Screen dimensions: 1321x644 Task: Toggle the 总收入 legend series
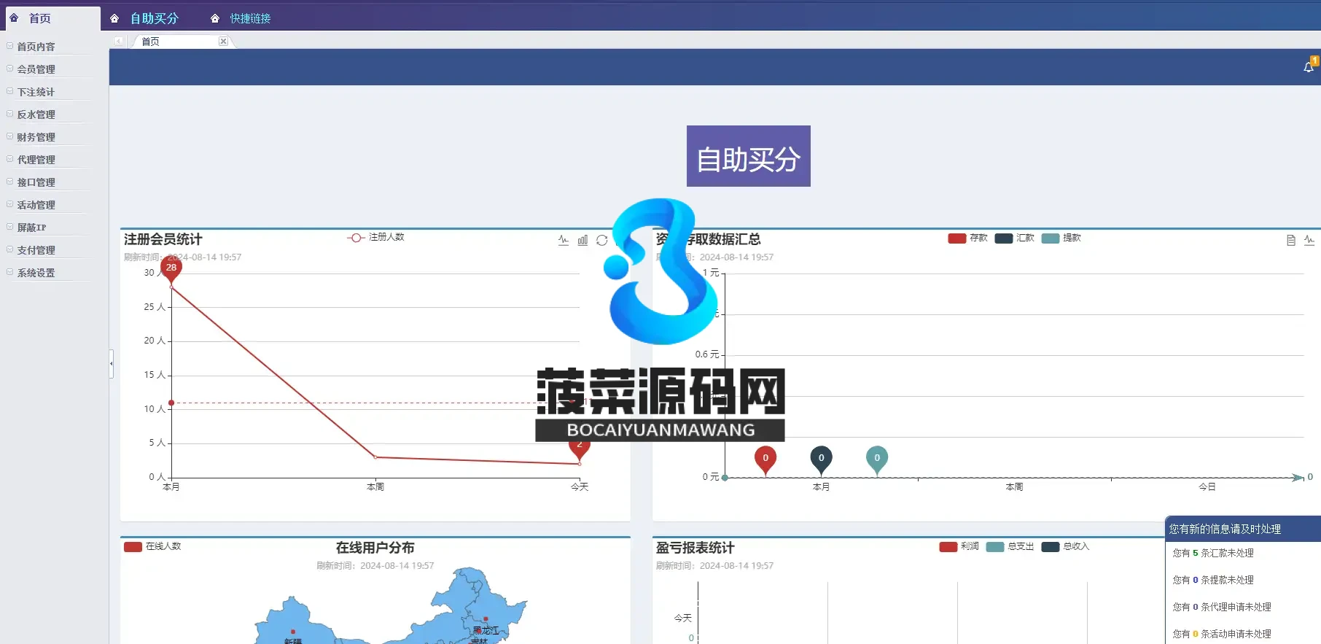pyautogui.click(x=1066, y=546)
